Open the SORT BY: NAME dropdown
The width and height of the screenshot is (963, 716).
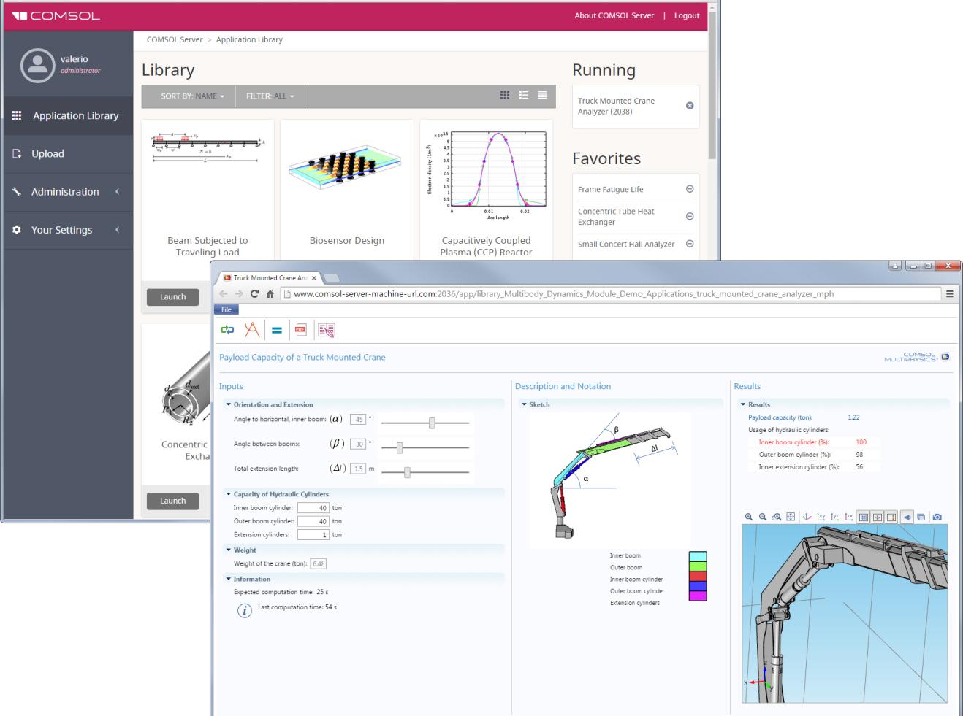(x=193, y=96)
